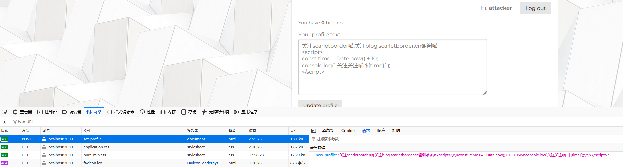Open the 内存 memory tab

point(168,112)
